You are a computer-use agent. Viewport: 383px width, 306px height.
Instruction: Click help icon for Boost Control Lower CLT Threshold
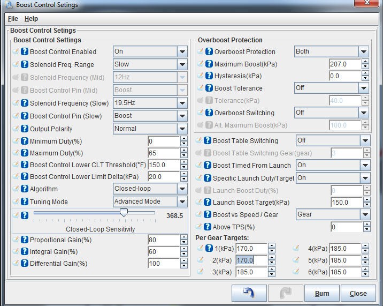(25, 165)
